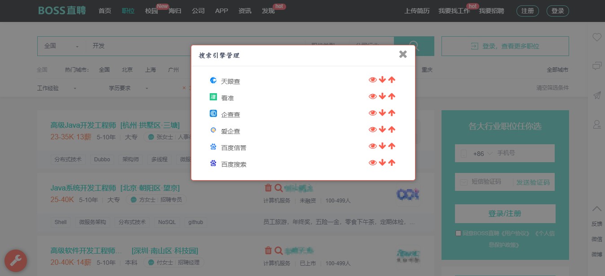Click the 天眼查 logo icon
Screen dimensions: 605x276
pos(213,81)
